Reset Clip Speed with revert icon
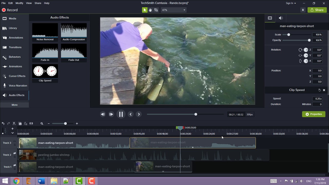This screenshot has height=185, width=329. coord(319,90)
